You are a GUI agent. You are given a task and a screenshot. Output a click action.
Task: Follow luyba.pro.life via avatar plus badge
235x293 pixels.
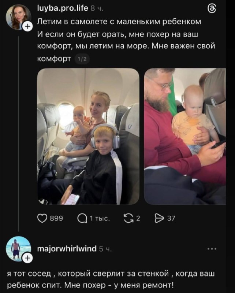[27, 26]
